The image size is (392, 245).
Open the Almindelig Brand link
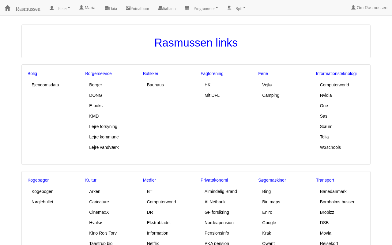221,191
